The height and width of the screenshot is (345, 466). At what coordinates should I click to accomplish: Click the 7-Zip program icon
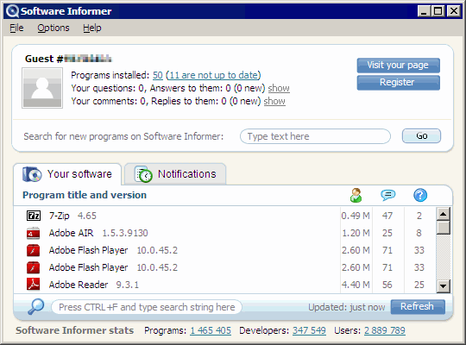[34, 216]
